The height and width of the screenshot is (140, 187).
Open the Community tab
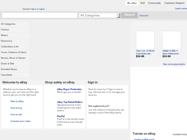tap(154, 3)
